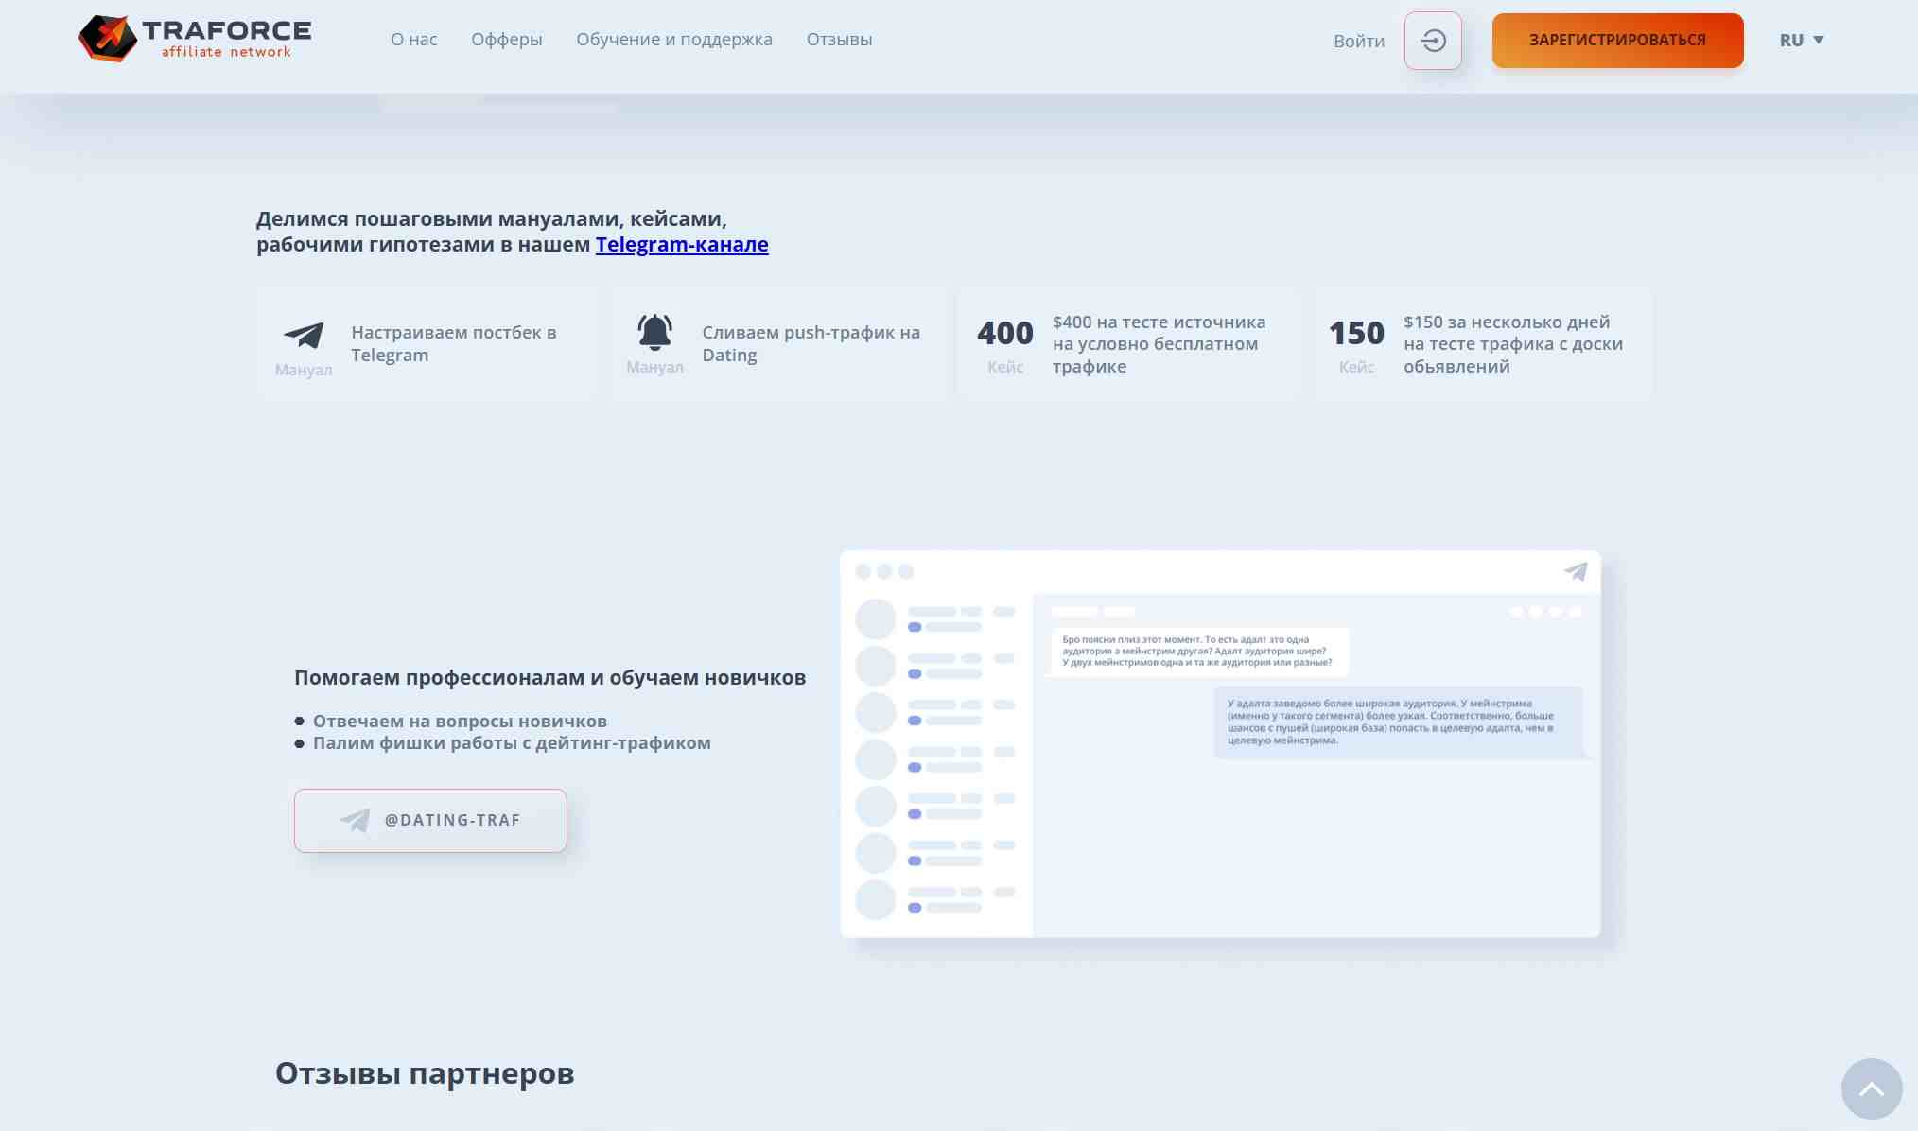
Task: Click the Telegram icon inside the @DATING-TRAF button
Action: click(356, 820)
